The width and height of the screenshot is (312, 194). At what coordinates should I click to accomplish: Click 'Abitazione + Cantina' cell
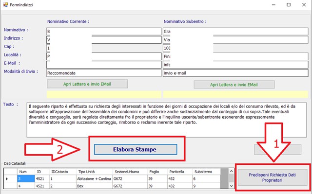(x=94, y=179)
